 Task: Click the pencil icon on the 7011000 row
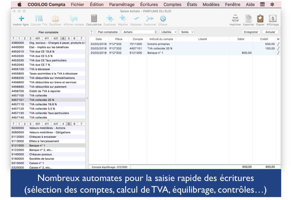[278, 44]
